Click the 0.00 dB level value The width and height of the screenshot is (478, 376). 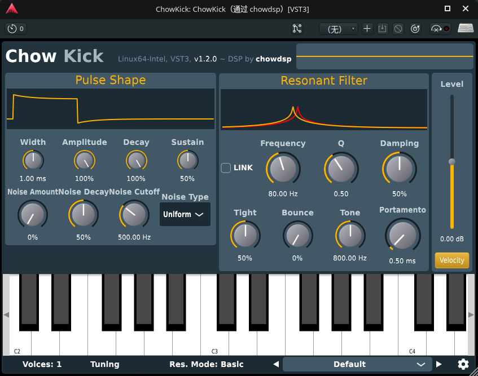[x=452, y=239]
